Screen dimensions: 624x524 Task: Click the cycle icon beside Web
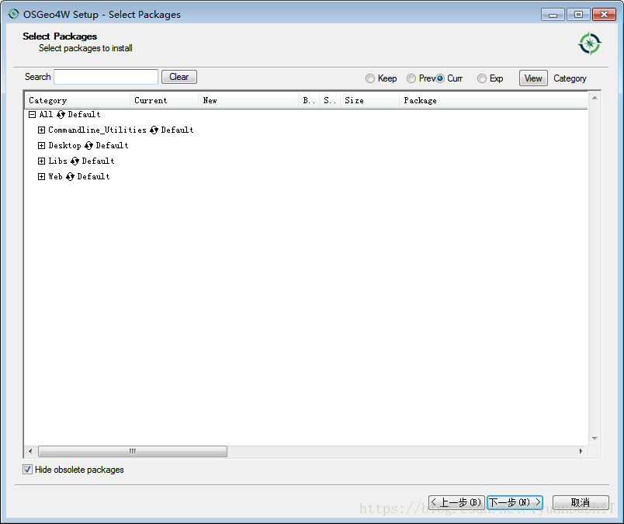pyautogui.click(x=70, y=177)
